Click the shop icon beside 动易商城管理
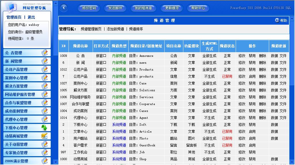 44,136
